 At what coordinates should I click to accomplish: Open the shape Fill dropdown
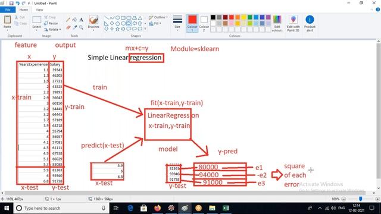pos(155,23)
